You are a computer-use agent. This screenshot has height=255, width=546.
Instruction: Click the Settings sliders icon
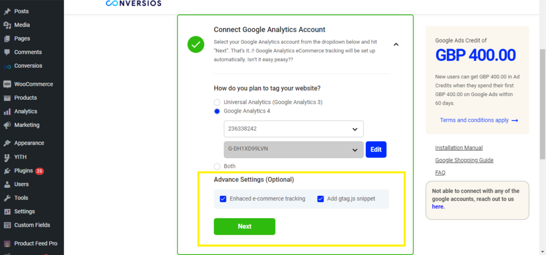pyautogui.click(x=7, y=211)
